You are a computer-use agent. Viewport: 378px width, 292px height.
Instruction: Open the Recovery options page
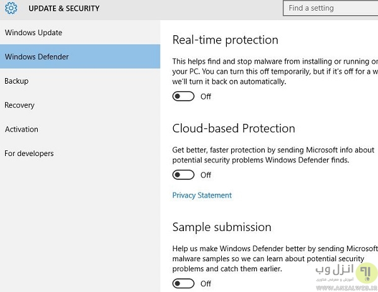(20, 105)
